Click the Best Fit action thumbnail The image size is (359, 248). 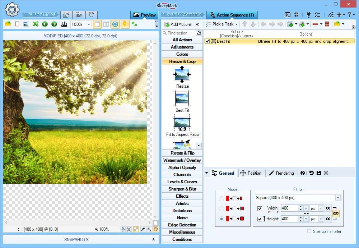pyautogui.click(x=182, y=98)
